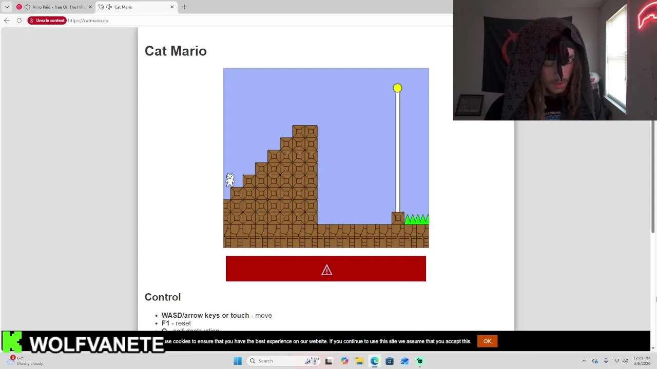Open the tab search dropdown arrow

click(7, 7)
